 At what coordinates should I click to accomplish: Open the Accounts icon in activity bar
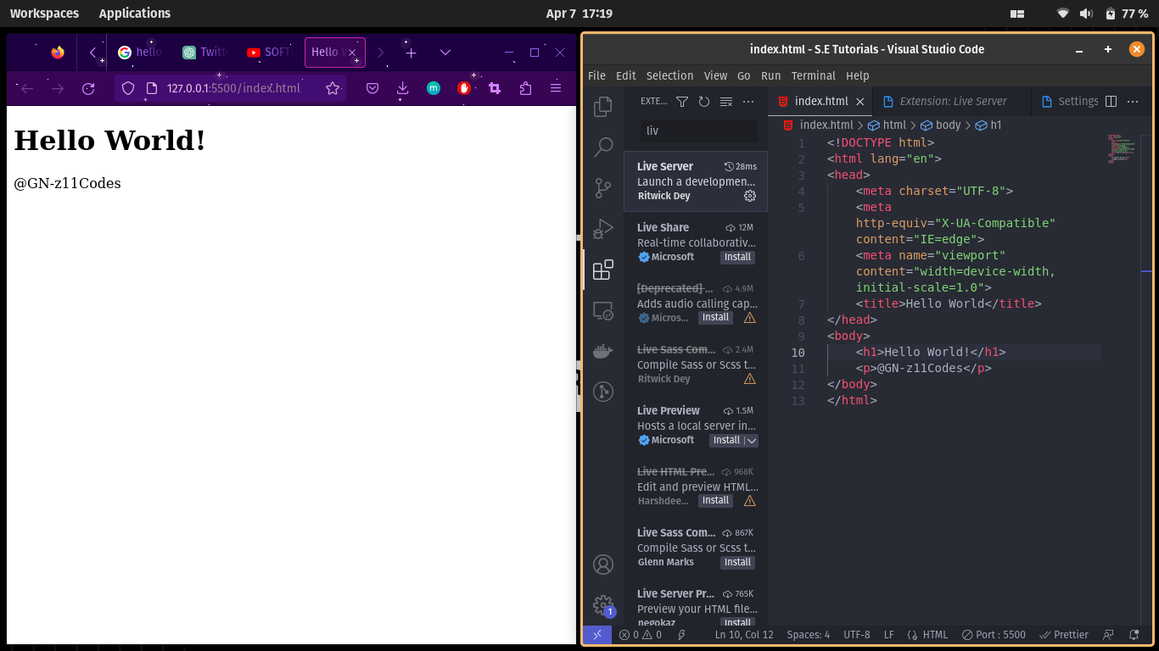point(603,565)
